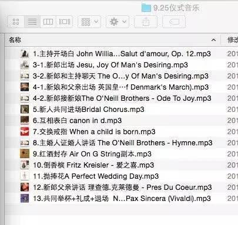This screenshot has width=238, height=225.
Task: Select file 1.主持开场白 Salut d'amour mp3
Action: click(x=121, y=54)
